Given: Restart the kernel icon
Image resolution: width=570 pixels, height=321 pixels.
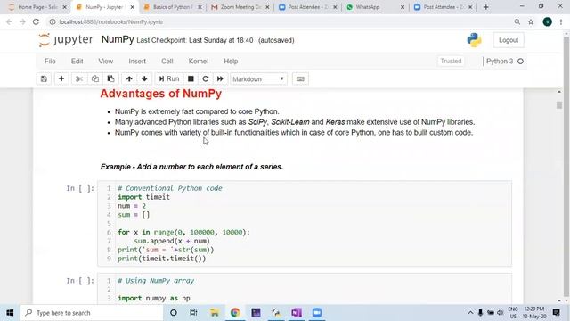Looking at the screenshot, I should 206,79.
